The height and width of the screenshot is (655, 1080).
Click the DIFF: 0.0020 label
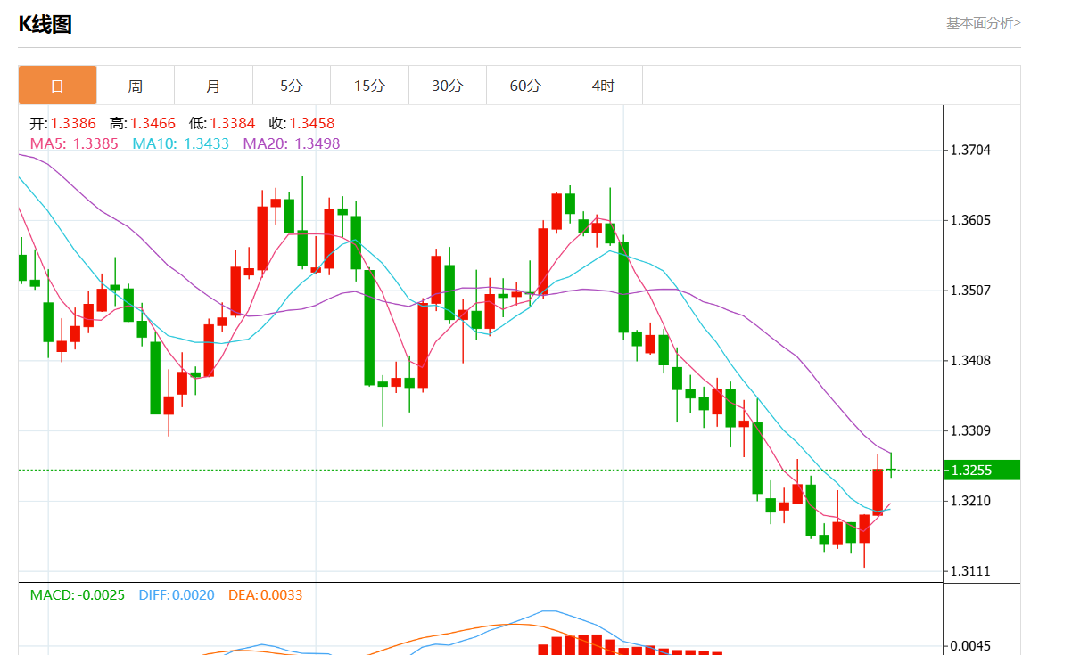(177, 594)
